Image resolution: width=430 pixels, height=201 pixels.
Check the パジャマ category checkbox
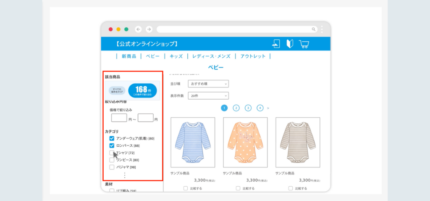(112, 167)
